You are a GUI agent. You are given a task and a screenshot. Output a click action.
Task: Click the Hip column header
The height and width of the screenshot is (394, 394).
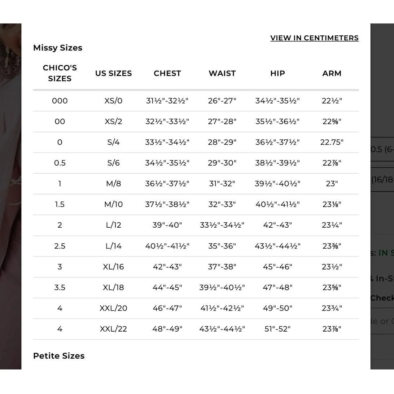click(x=278, y=73)
